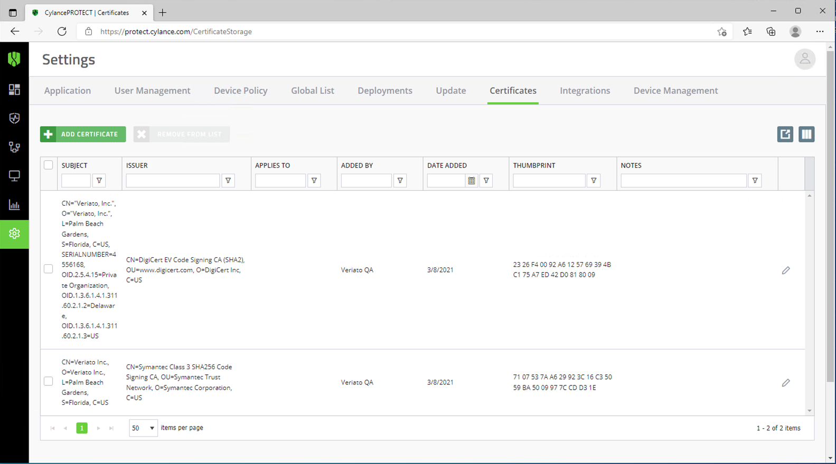Click the thumbprint starting with 71 07 53
Image resolution: width=836 pixels, height=464 pixels.
tap(562, 382)
